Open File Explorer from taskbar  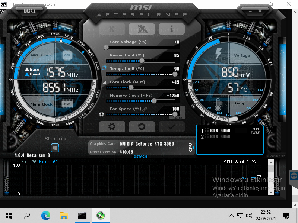tap(64, 216)
